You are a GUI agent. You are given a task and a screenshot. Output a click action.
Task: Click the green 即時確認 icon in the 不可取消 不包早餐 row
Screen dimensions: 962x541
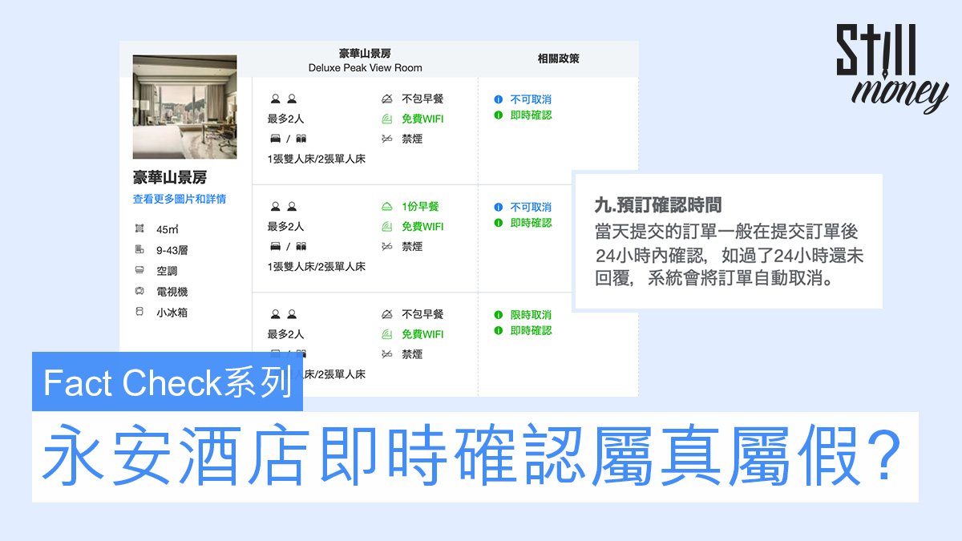(x=499, y=115)
